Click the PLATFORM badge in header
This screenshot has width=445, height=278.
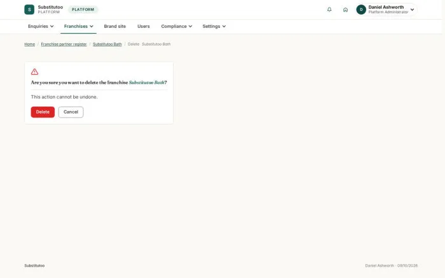[x=83, y=10]
